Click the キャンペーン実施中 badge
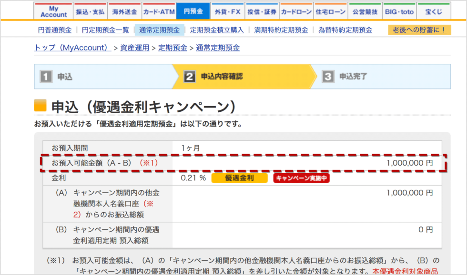 tap(301, 178)
